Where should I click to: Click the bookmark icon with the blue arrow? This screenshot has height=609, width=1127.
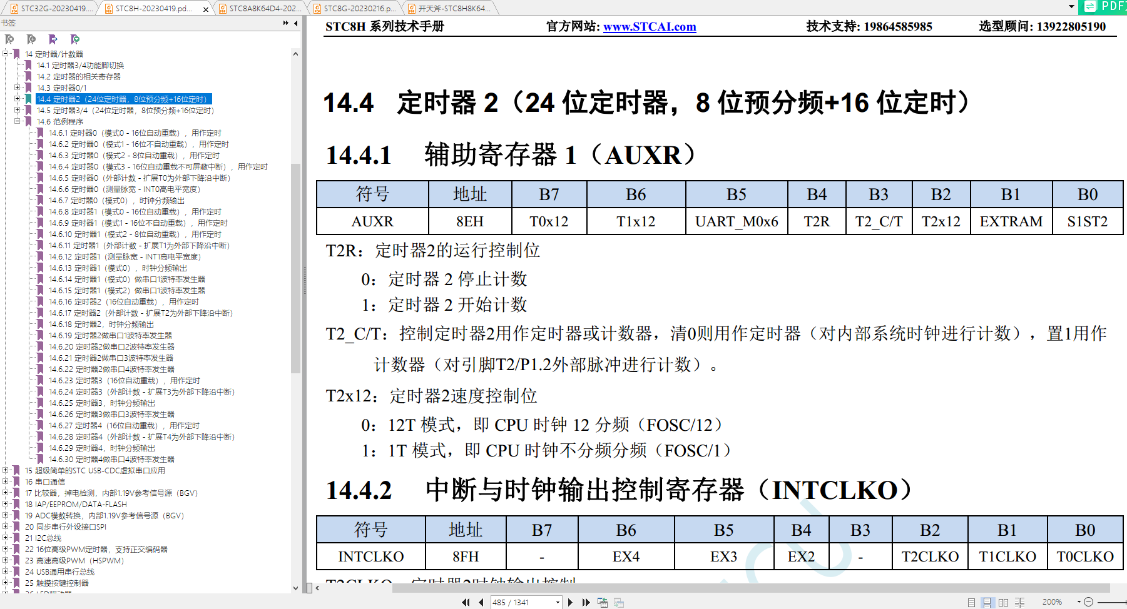click(53, 39)
